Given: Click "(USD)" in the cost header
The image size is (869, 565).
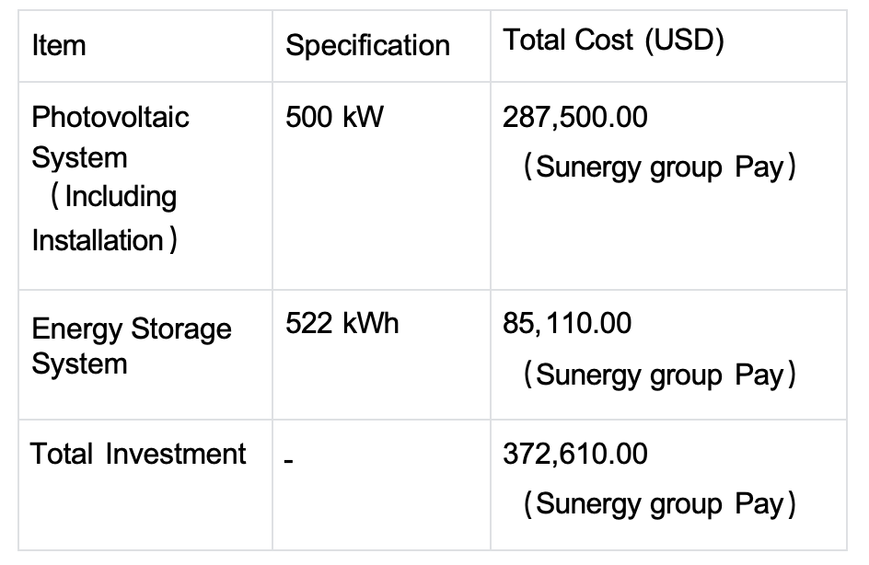Looking at the screenshot, I should pyautogui.click(x=683, y=40).
